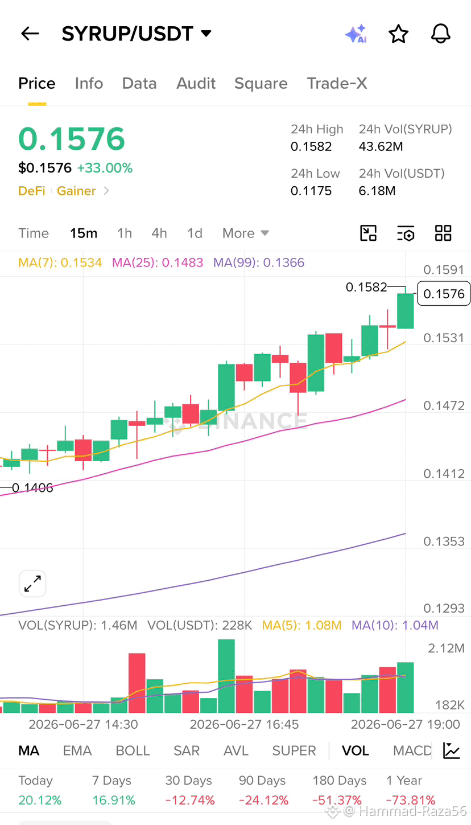
Task: Toggle the EMA indicator
Action: pyautogui.click(x=77, y=750)
